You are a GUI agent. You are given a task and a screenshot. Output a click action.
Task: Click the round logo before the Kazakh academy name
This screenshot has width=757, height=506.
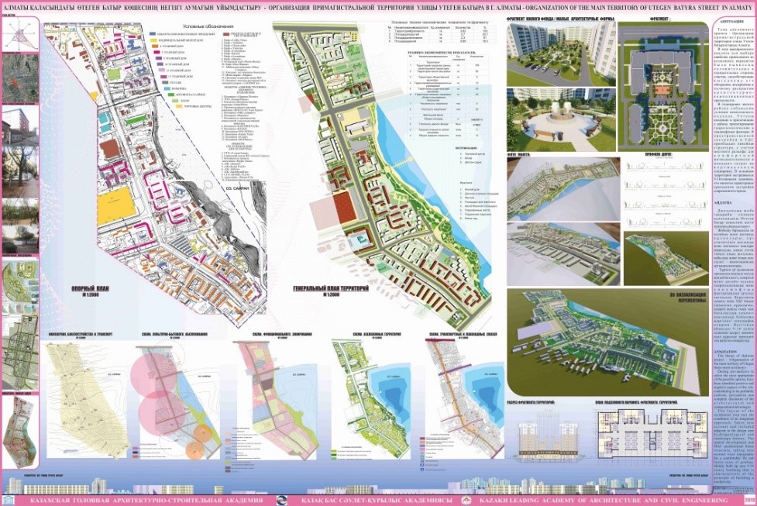click(x=284, y=501)
